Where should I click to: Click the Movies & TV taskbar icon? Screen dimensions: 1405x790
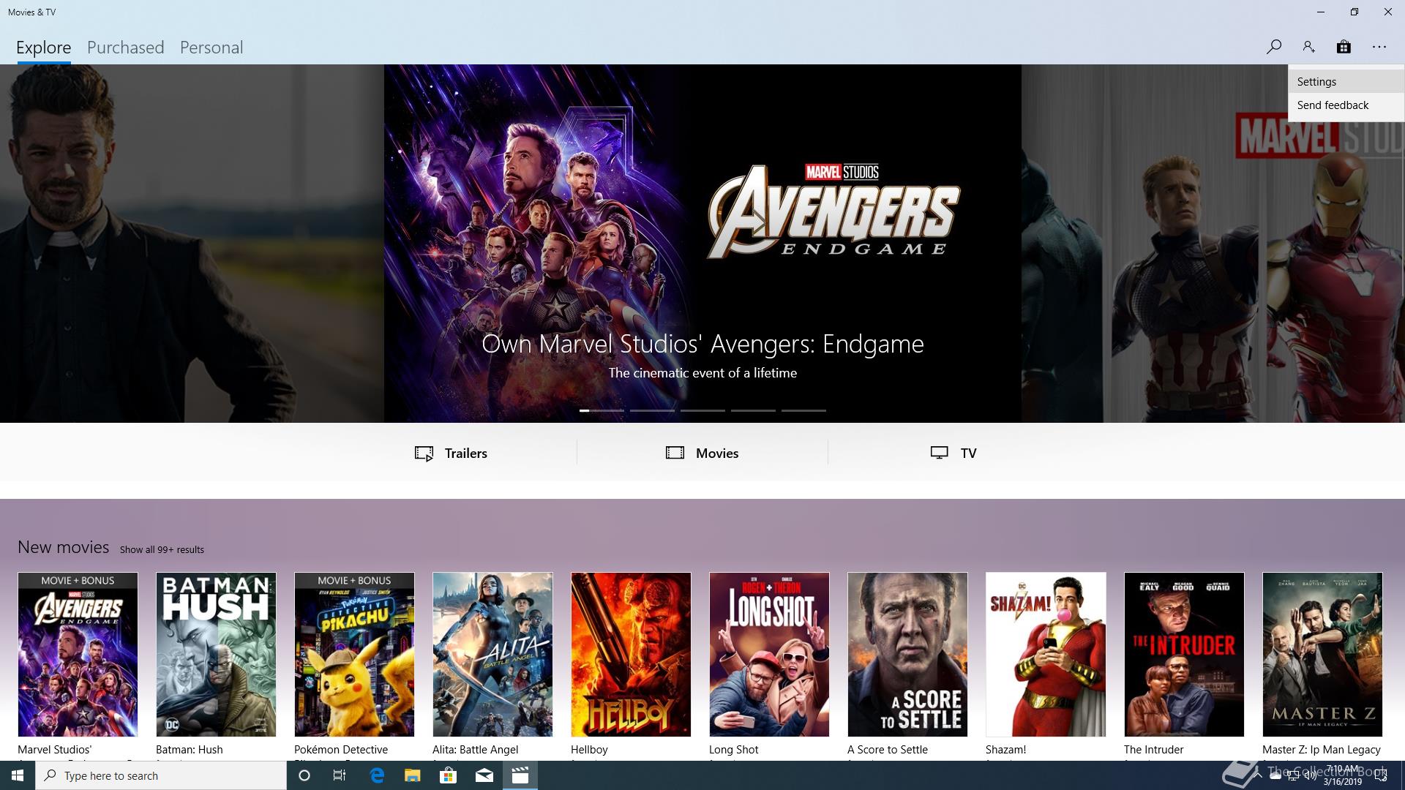(520, 775)
